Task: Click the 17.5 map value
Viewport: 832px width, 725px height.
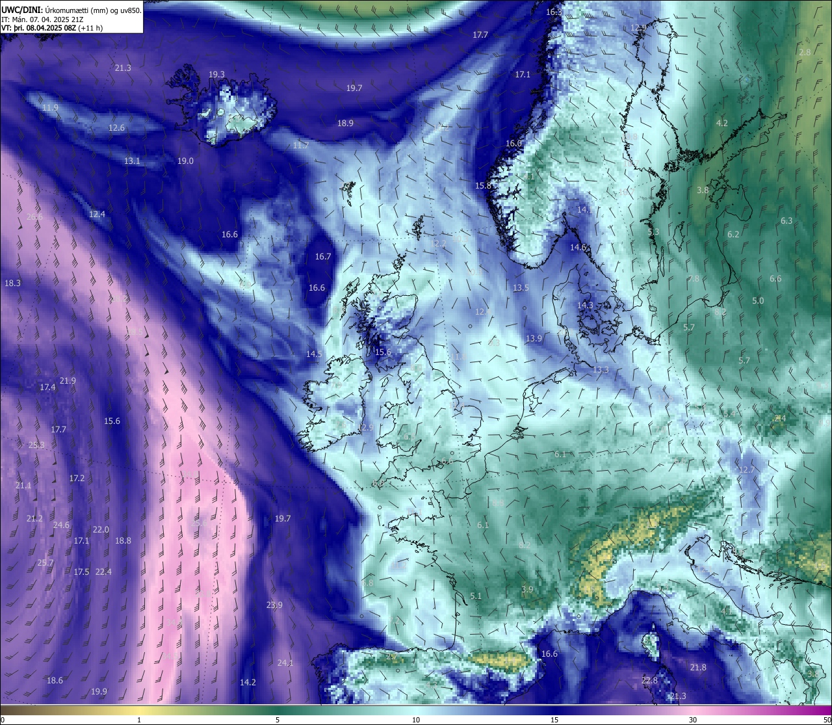Action: click(81, 572)
